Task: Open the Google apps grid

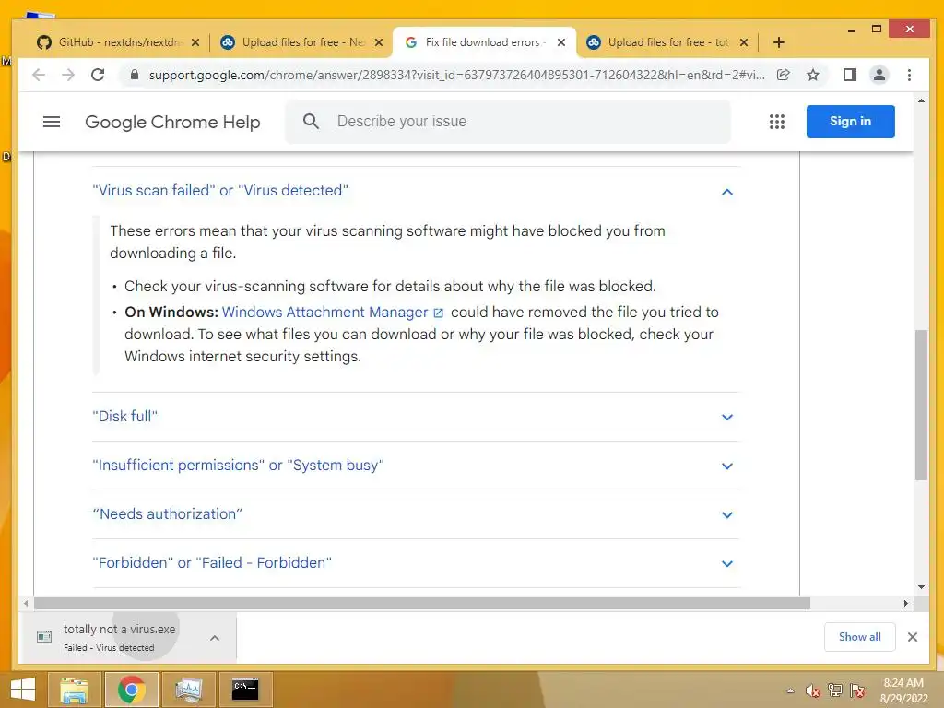Action: tap(776, 122)
